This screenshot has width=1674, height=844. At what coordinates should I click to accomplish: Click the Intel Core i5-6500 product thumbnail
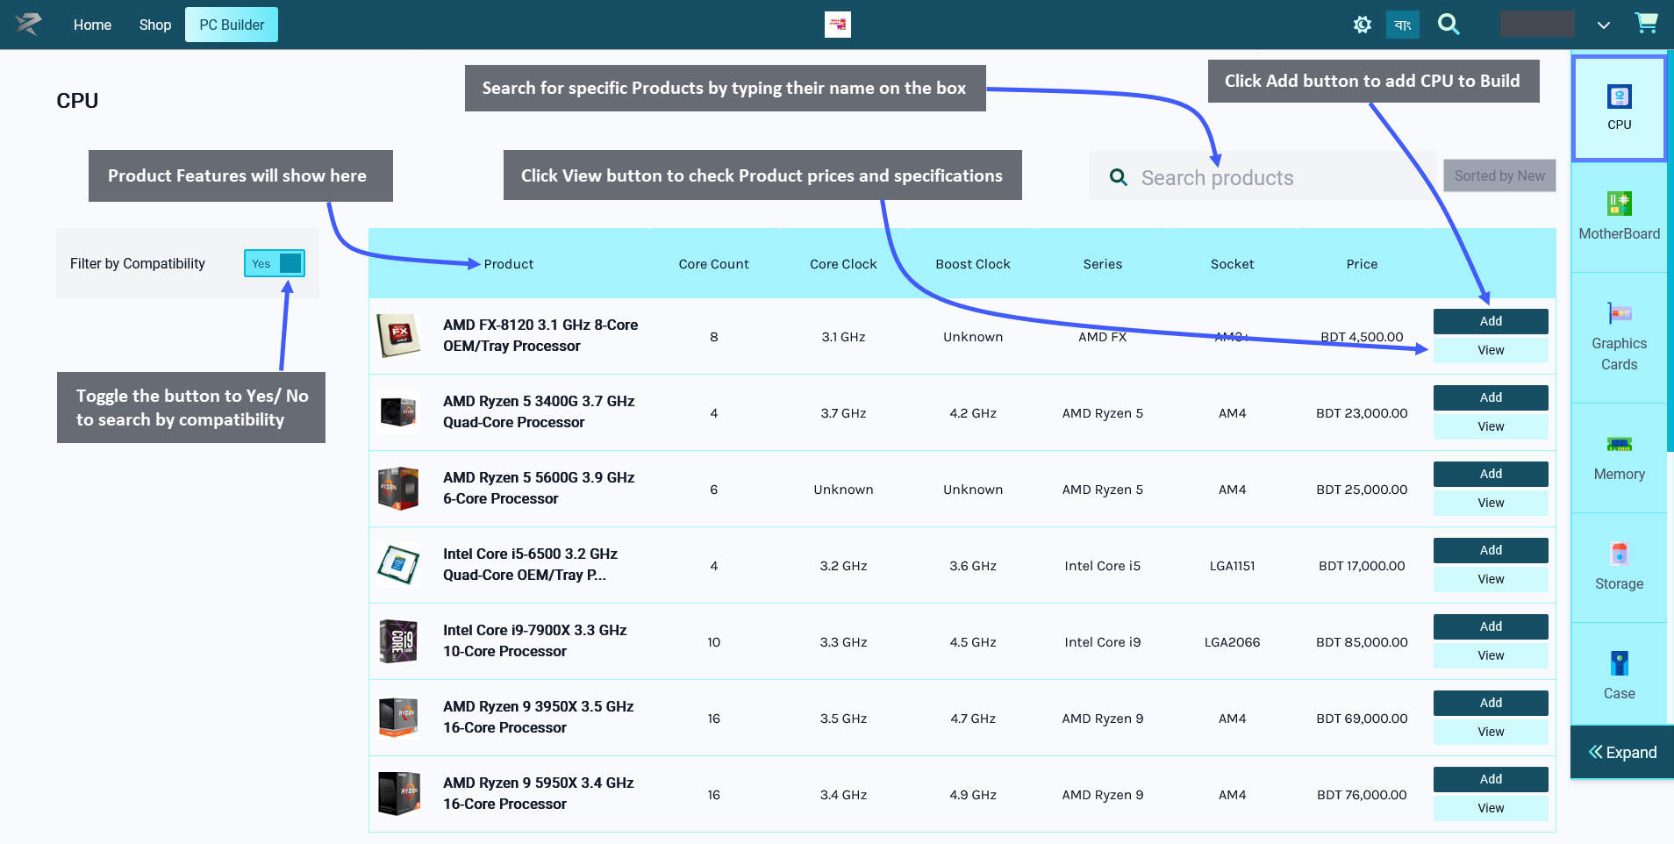coord(398,565)
